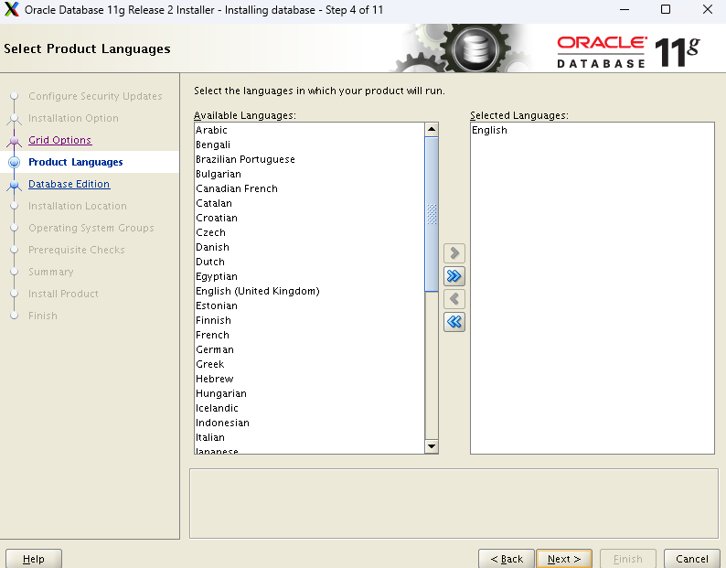Select Estonian in Available Languages
The height and width of the screenshot is (568, 726).
pos(309,305)
